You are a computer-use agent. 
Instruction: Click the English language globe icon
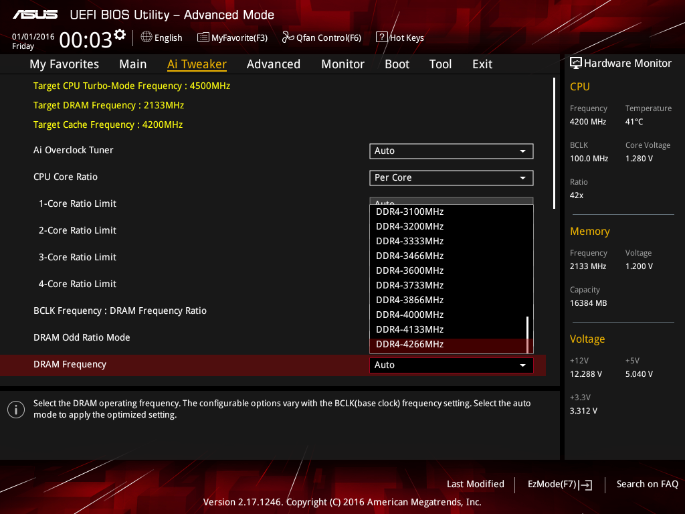(148, 37)
